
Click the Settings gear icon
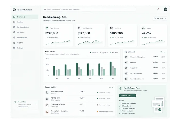[x=14, y=48]
